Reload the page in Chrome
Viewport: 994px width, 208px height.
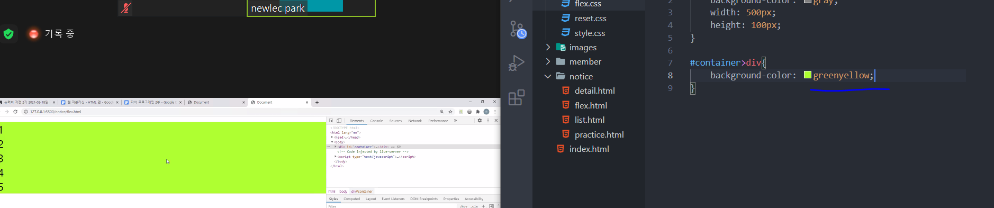[15, 112]
